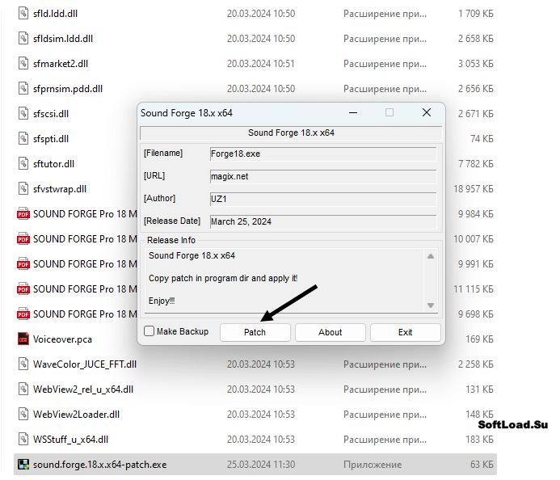Select file name sfspti.dll

coord(51,139)
